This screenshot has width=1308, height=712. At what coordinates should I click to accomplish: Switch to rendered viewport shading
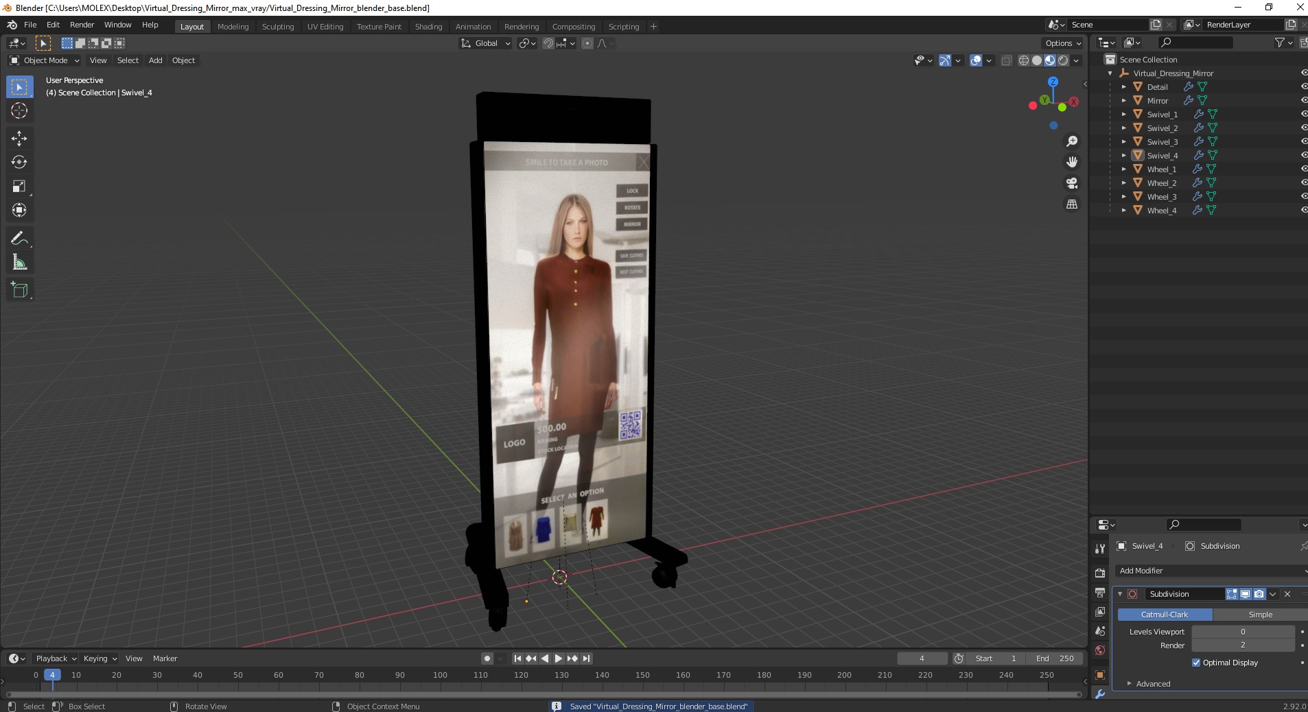click(x=1063, y=60)
